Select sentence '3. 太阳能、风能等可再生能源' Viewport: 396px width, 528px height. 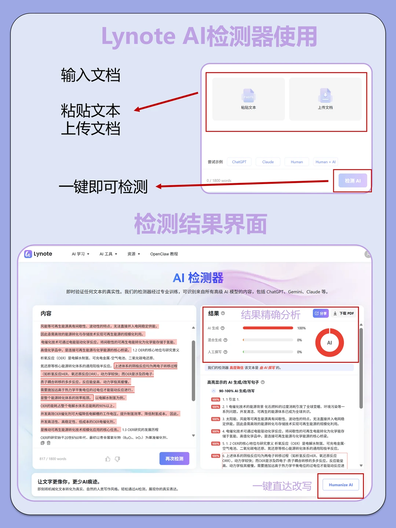coord(283,421)
